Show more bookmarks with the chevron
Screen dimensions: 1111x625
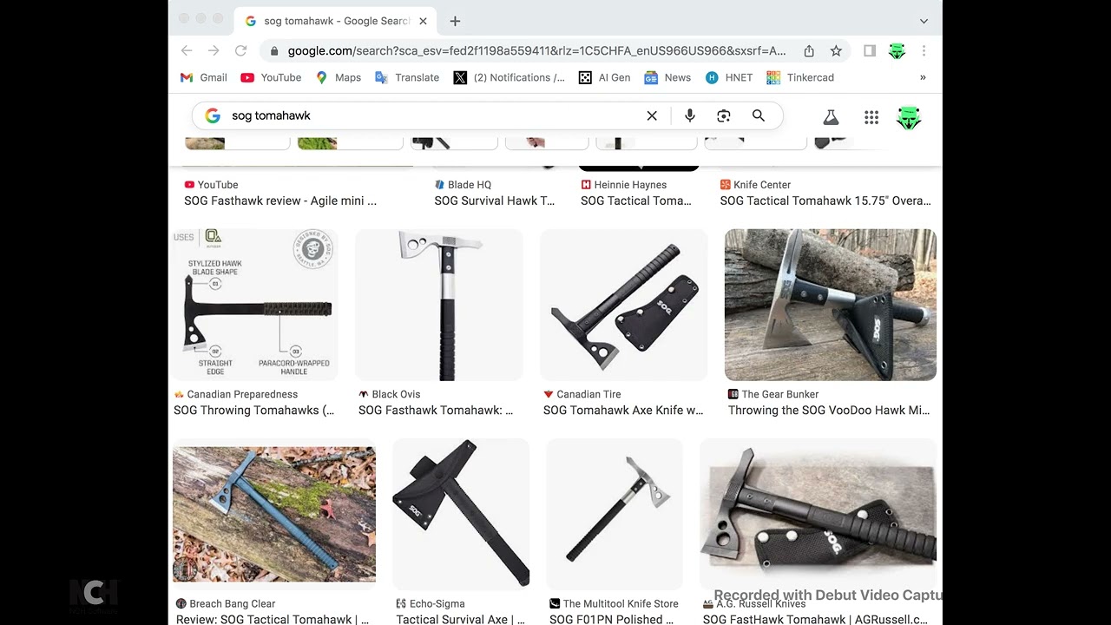point(923,77)
